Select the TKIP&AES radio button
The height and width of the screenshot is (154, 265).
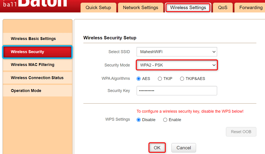(x=182, y=79)
